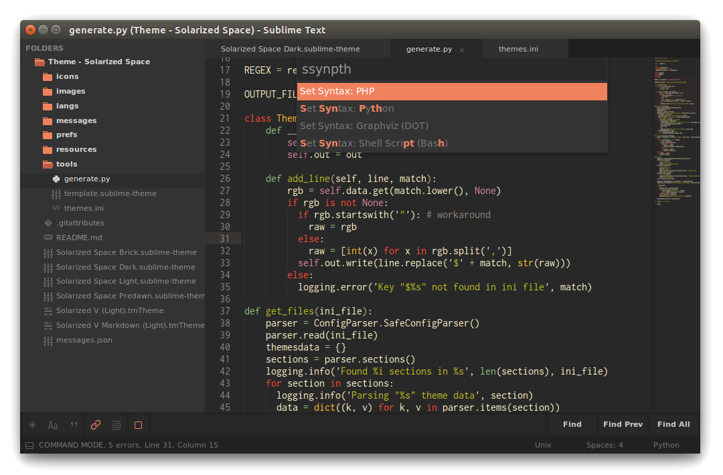Open messages.json file
723x475 pixels.
pos(84,340)
